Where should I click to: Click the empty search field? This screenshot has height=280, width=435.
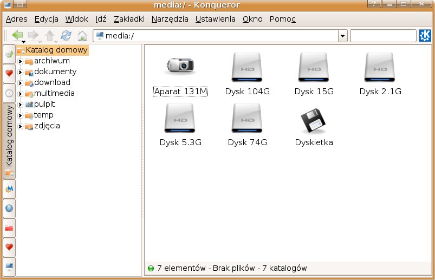[x=383, y=36]
